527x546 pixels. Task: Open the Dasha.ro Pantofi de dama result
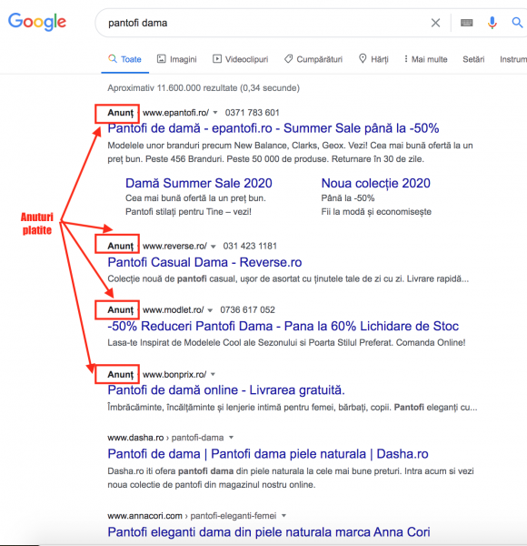(268, 454)
